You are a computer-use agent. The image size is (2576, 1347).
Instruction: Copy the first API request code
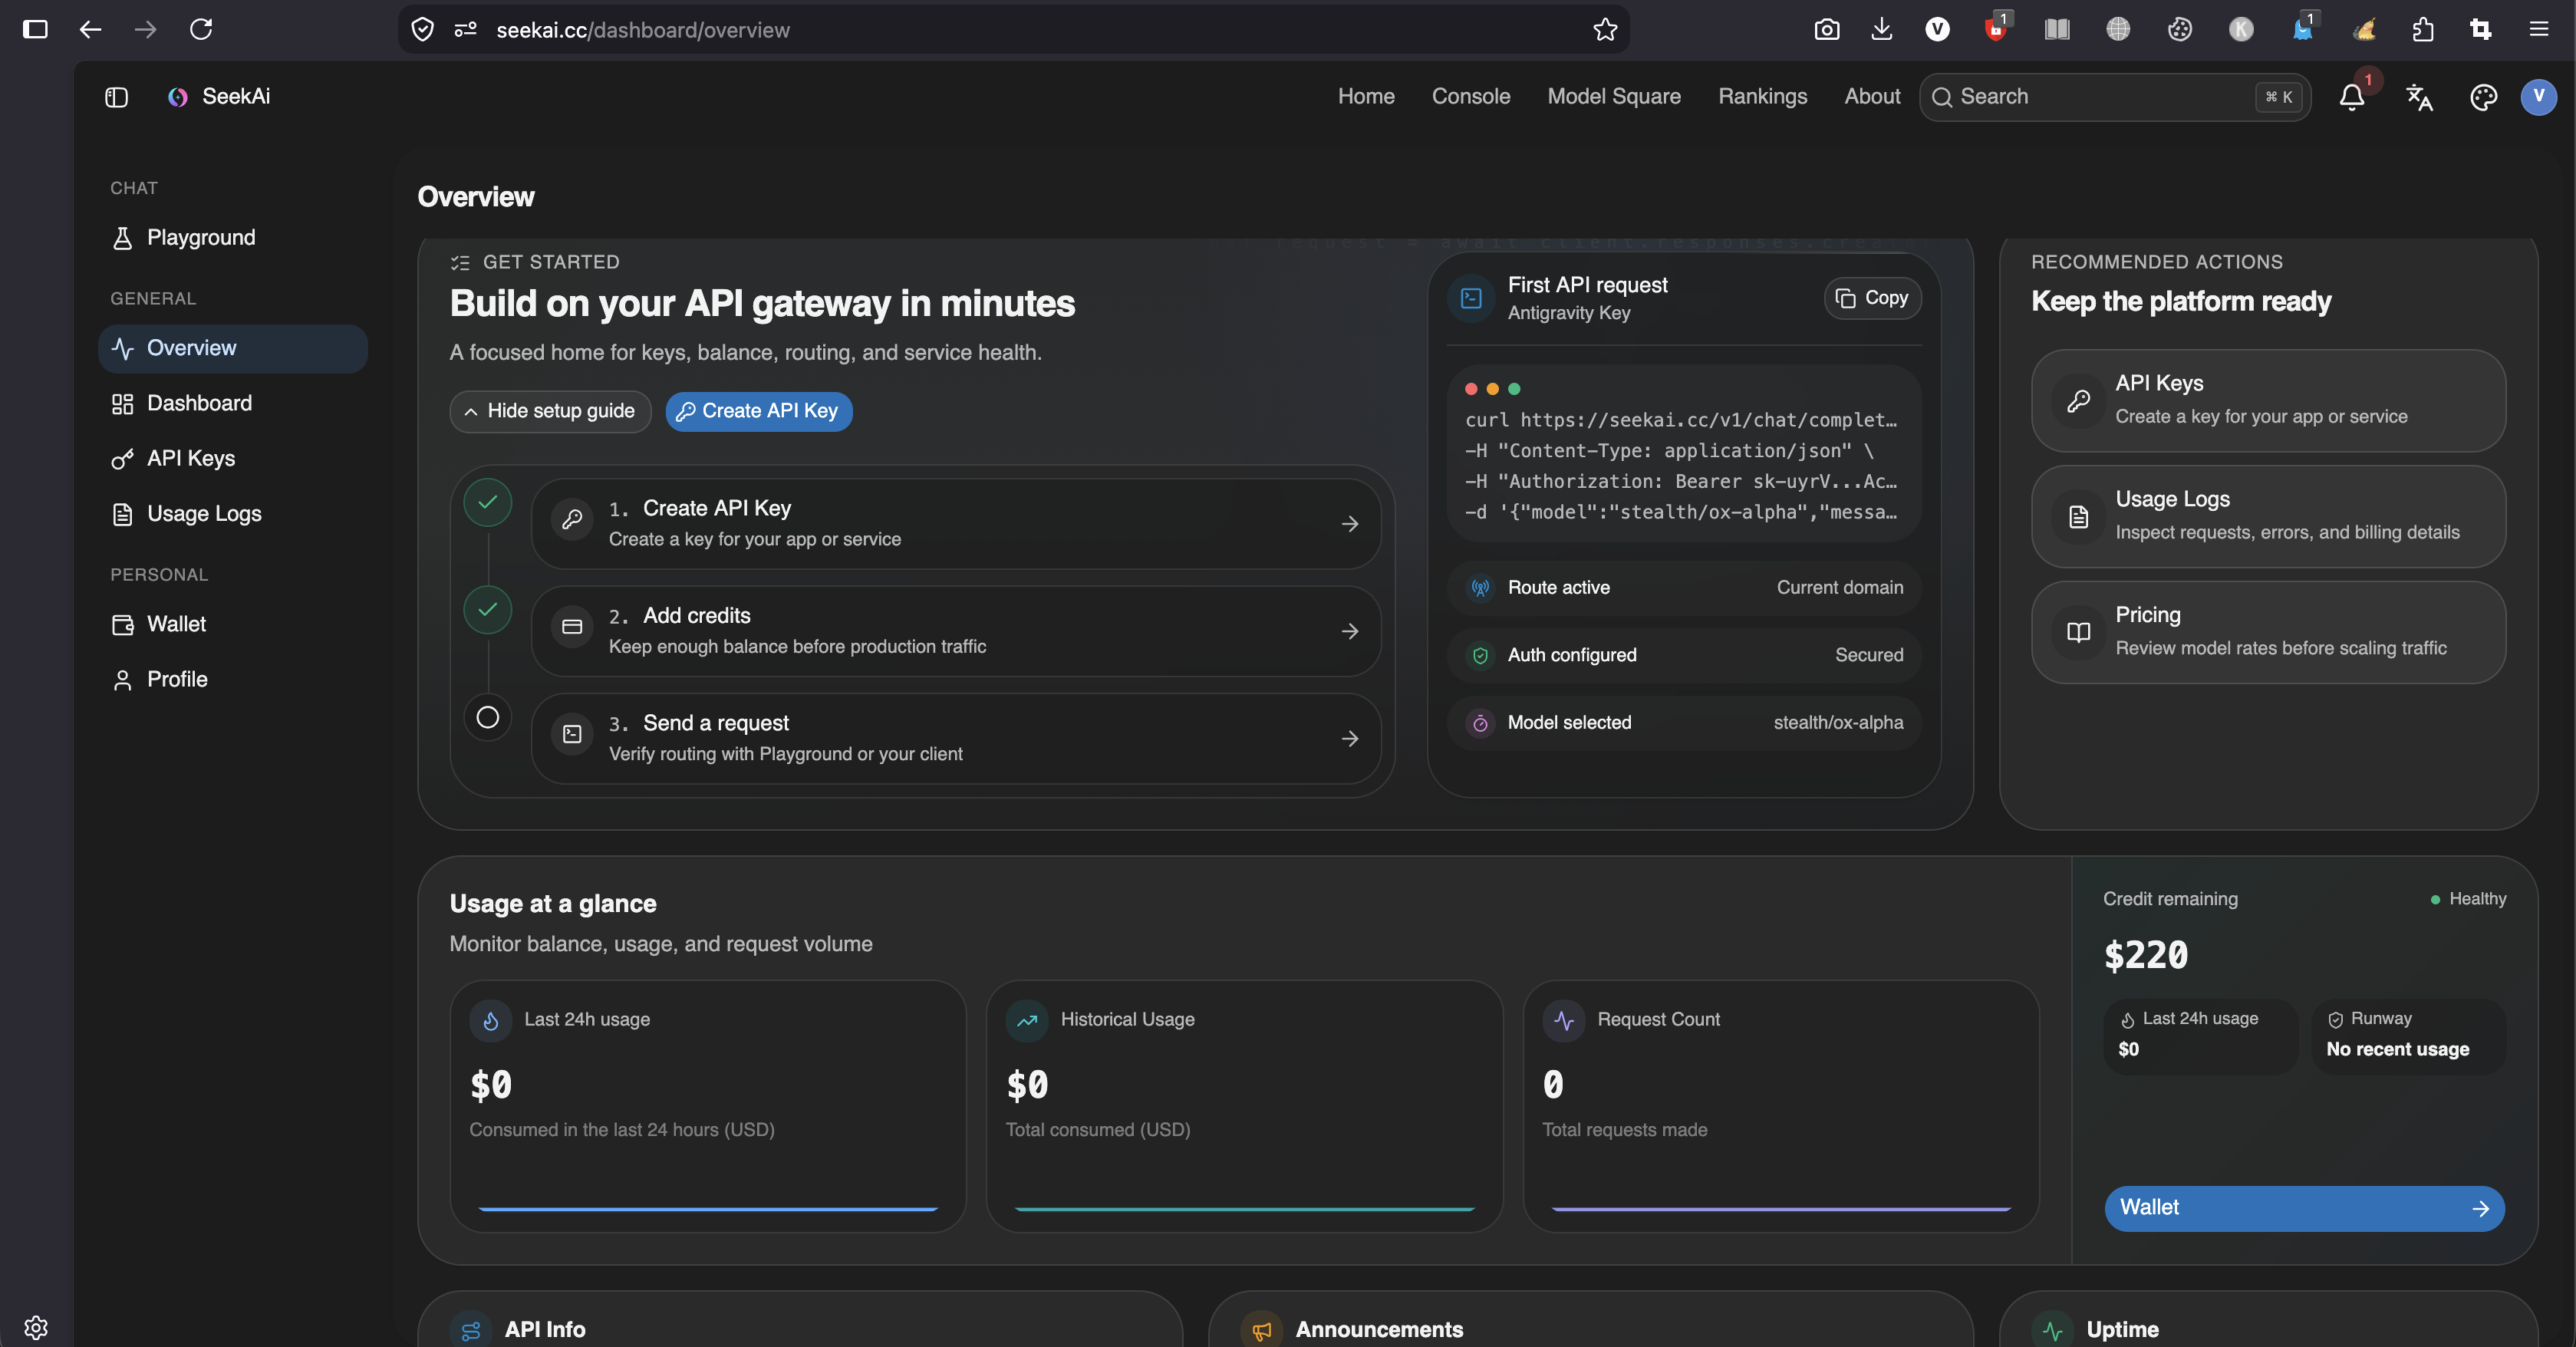point(1872,298)
